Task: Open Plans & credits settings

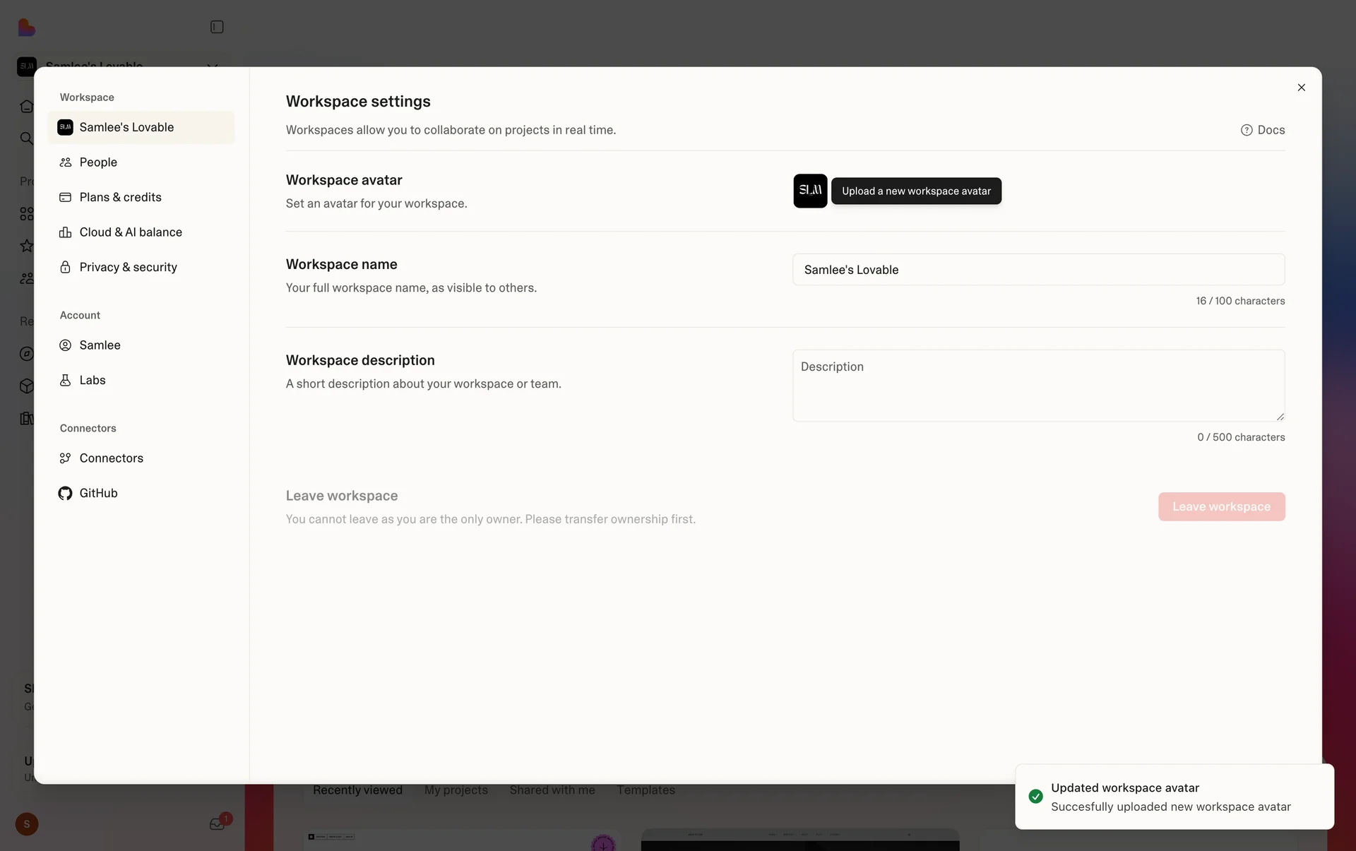Action: click(x=120, y=197)
